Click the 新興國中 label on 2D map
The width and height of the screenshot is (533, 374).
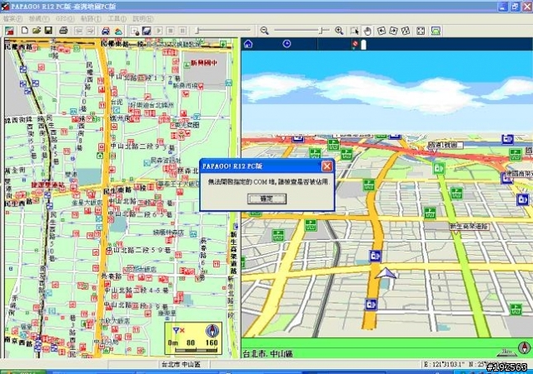(204, 63)
